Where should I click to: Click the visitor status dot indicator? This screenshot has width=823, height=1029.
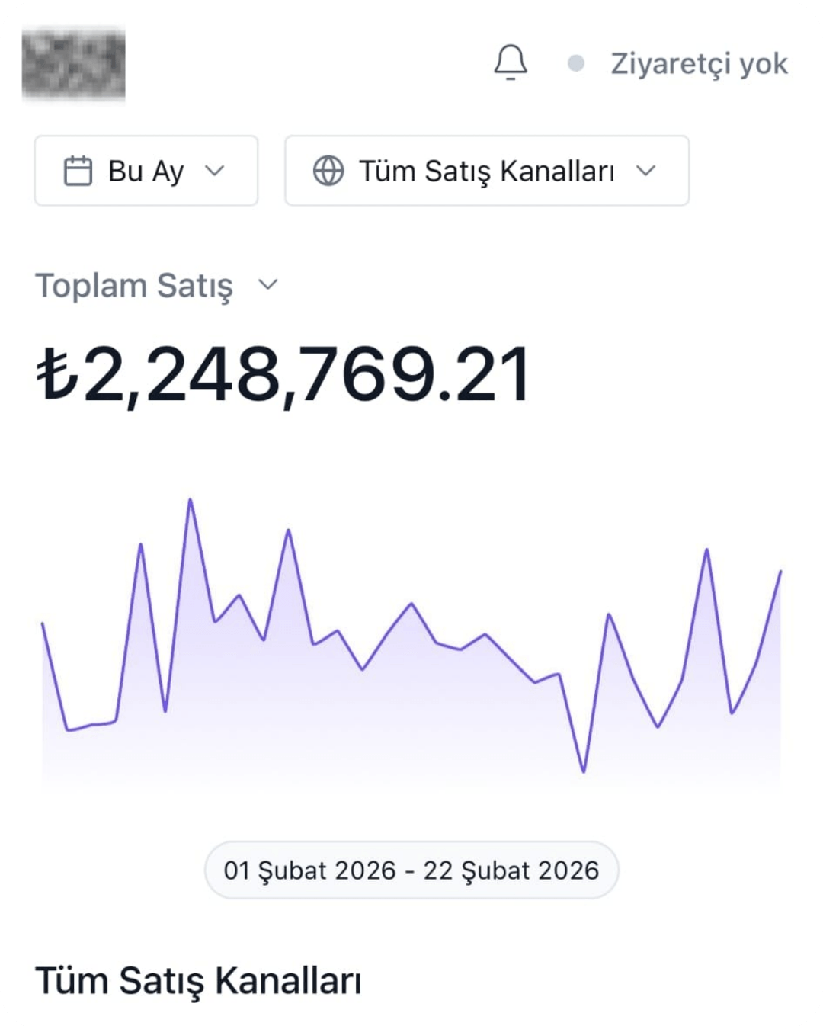click(x=576, y=63)
